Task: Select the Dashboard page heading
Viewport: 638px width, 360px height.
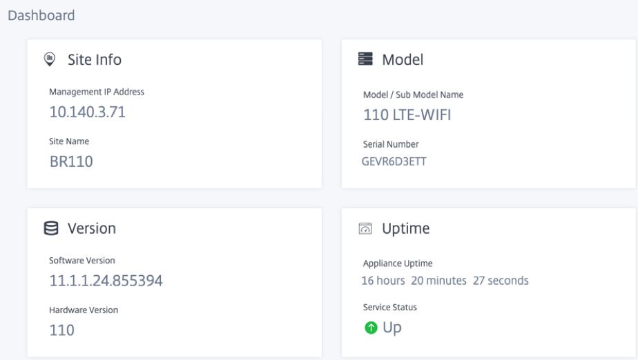Action: coord(41,15)
